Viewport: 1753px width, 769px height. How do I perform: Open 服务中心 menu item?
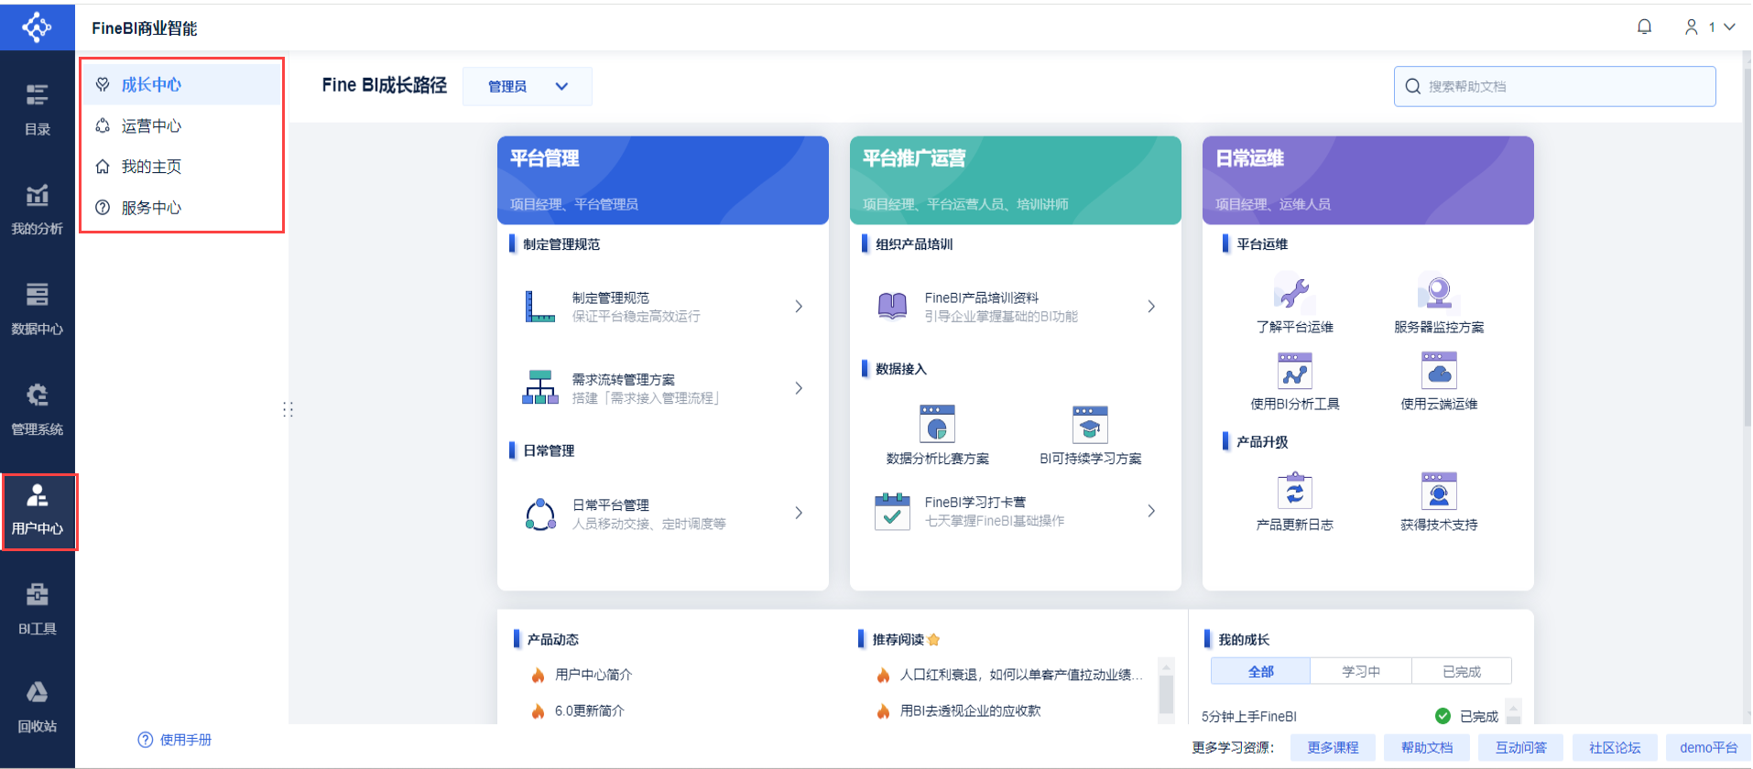182,208
